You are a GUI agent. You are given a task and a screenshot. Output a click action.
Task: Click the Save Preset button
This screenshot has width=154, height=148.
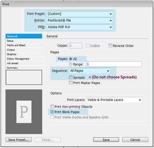click(18, 140)
